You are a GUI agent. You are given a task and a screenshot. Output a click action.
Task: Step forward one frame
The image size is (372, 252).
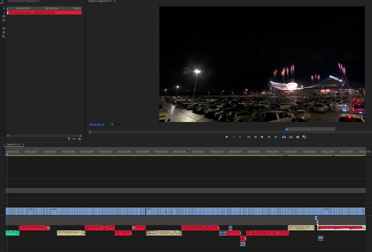coord(269,137)
